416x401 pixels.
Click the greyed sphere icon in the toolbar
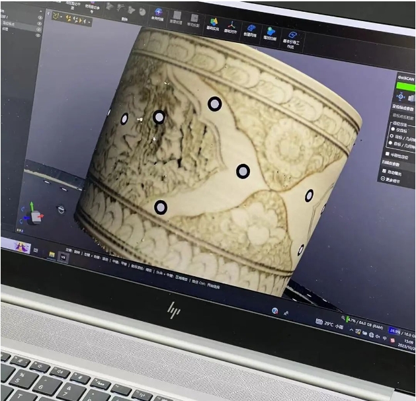[142, 11]
